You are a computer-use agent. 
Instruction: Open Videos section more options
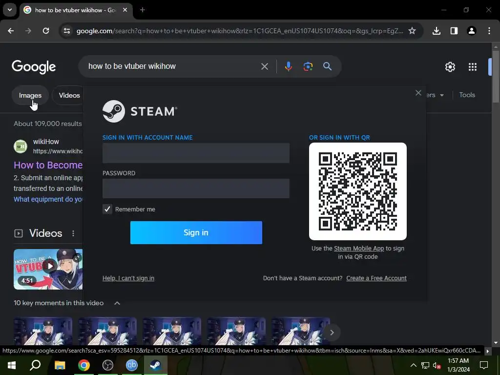tap(73, 233)
